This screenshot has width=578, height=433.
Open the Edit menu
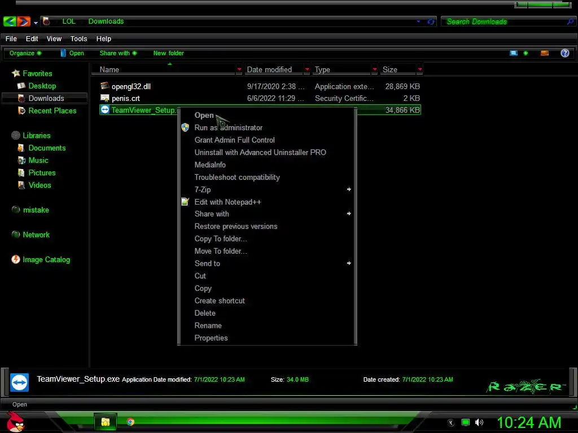(32, 39)
